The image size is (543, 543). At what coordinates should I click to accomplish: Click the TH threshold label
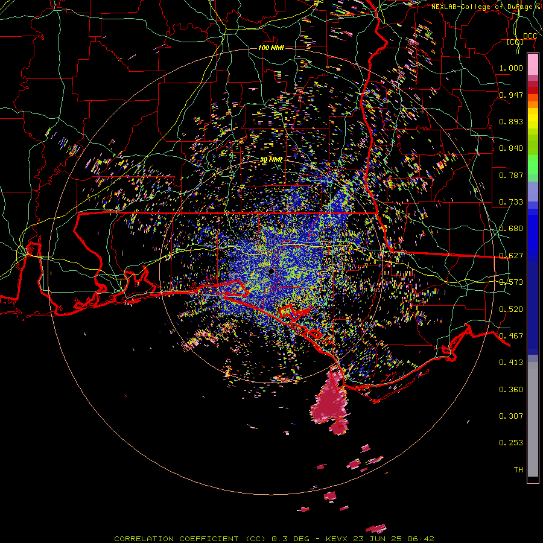pyautogui.click(x=518, y=470)
